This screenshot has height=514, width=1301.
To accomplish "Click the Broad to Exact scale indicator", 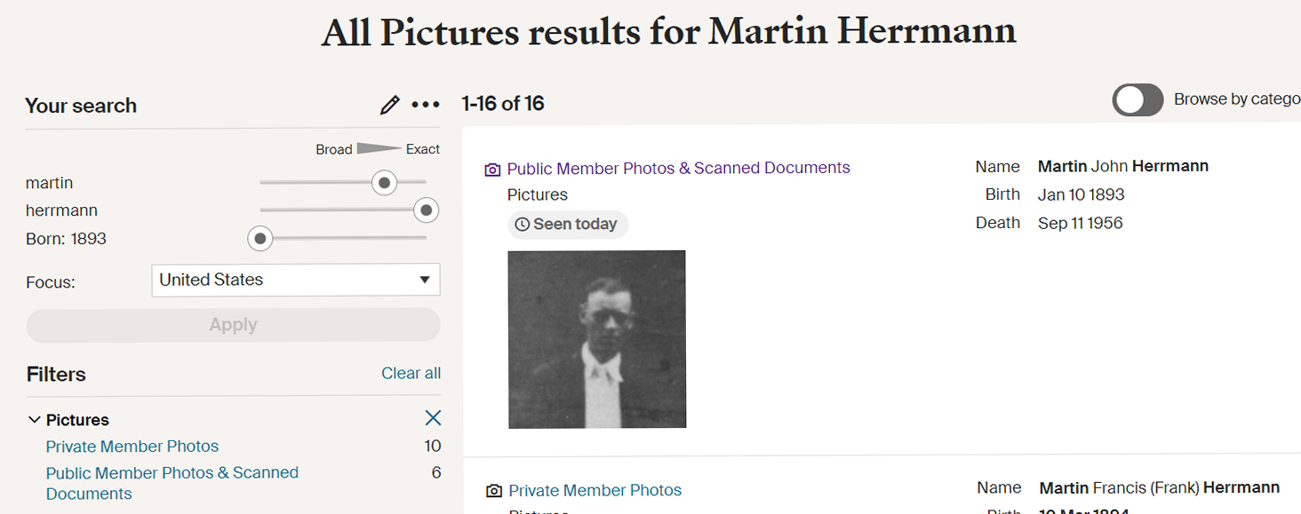I will pyautogui.click(x=378, y=149).
